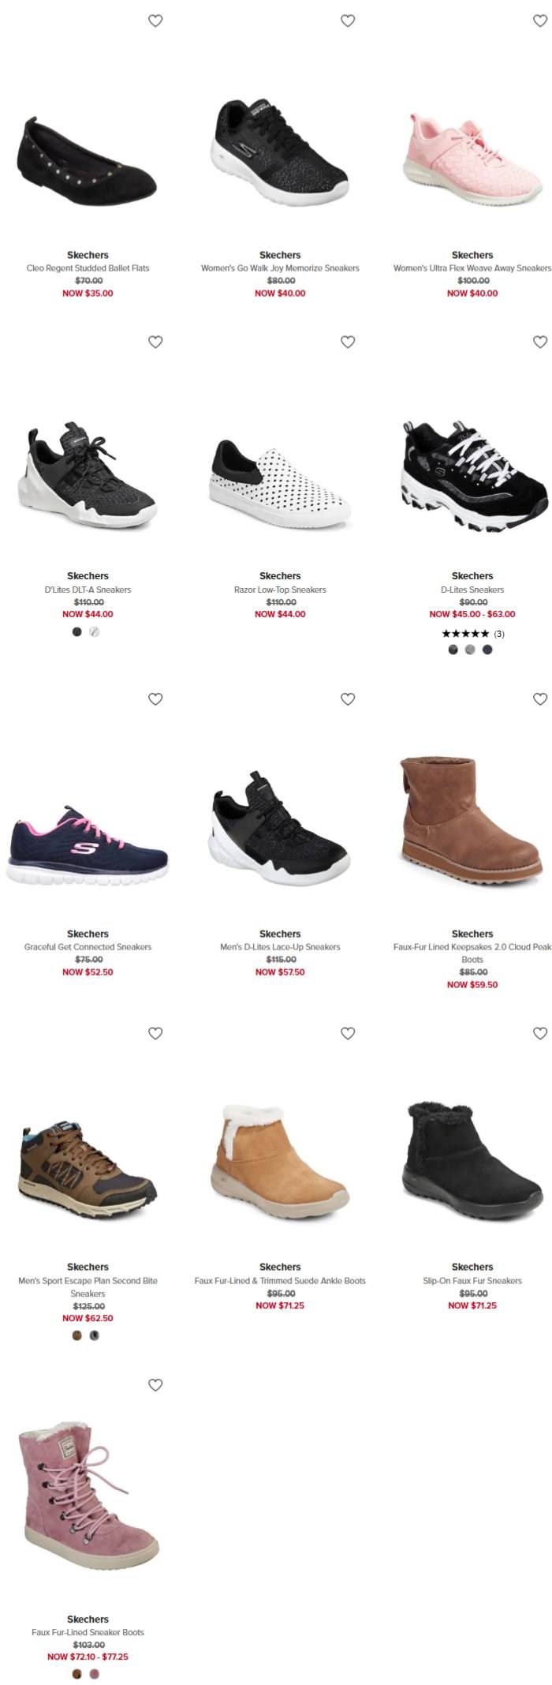Pick navy swatch under D-Lites Sneakers
Viewport: 552px width, 1685px height.
pyautogui.click(x=487, y=650)
